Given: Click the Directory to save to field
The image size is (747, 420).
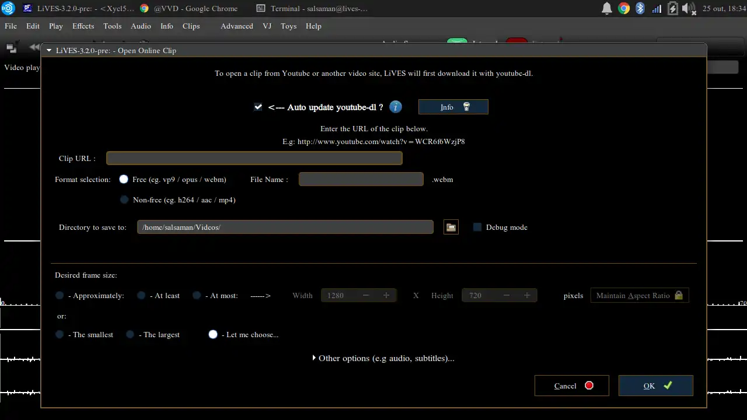Looking at the screenshot, I should 285,227.
